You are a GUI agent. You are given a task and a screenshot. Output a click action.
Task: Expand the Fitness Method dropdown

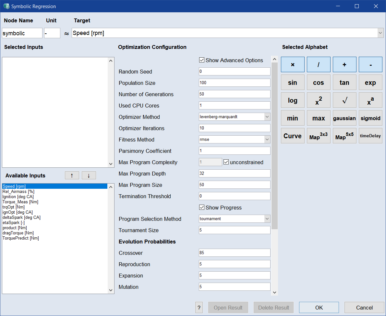pyautogui.click(x=267, y=140)
